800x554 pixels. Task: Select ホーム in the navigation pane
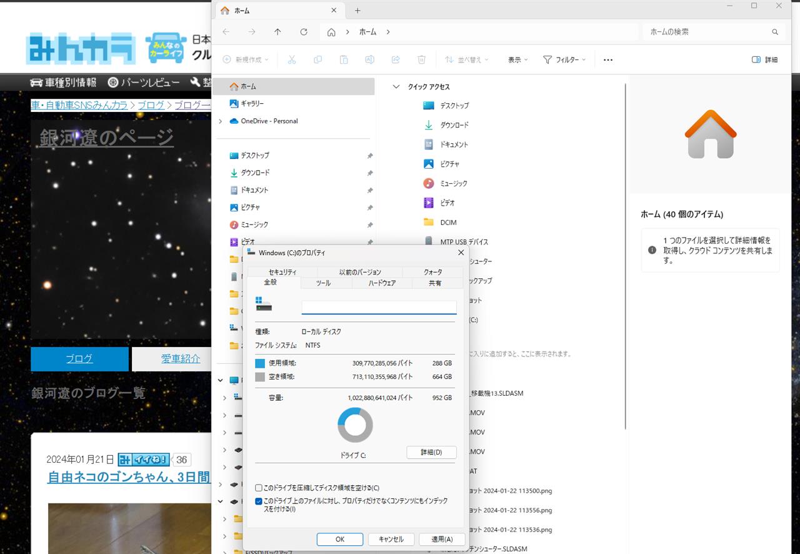click(294, 86)
